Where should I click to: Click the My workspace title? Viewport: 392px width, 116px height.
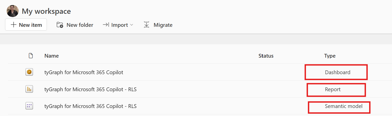click(46, 11)
